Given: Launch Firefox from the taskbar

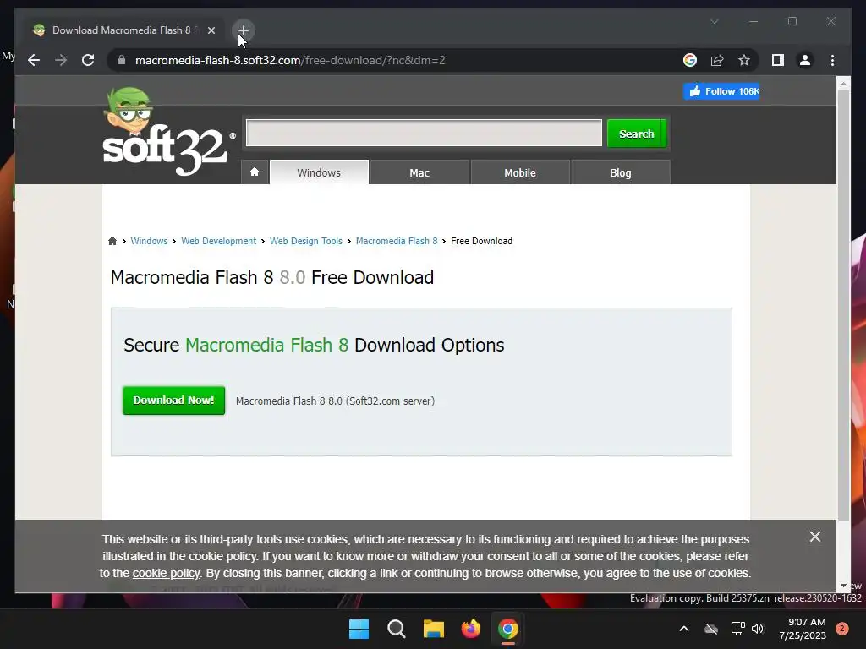Looking at the screenshot, I should click(470, 629).
